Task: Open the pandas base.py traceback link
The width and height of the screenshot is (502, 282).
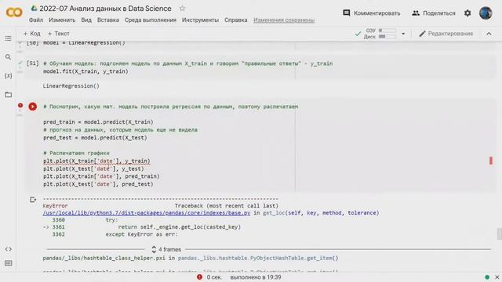Action: point(147,213)
